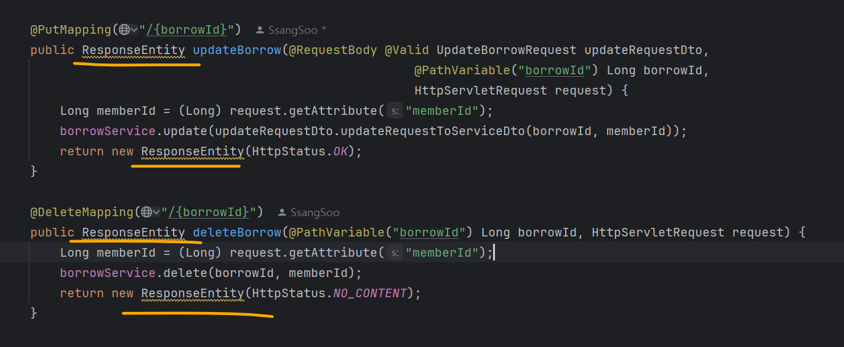Click @PathVariable in the deleteBorrow signature
The width and height of the screenshot is (844, 347).
pos(337,233)
